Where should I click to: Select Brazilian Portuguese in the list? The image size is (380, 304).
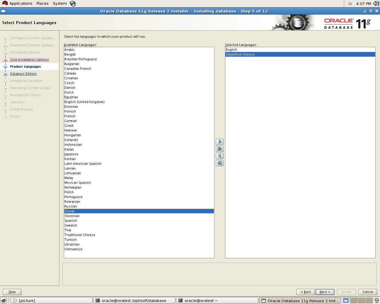139,59
